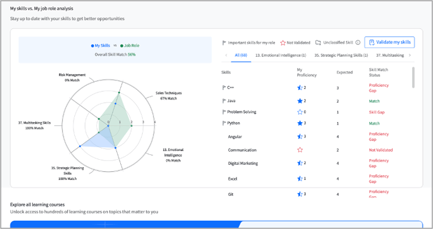Click the info icon beside Unclassified Skill
Image resolution: width=433 pixels, height=229 pixels.
358,43
